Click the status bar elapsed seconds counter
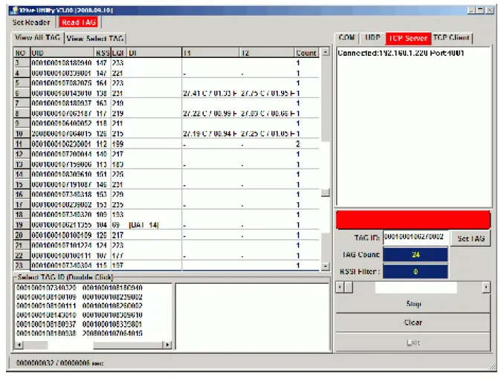 point(82,363)
